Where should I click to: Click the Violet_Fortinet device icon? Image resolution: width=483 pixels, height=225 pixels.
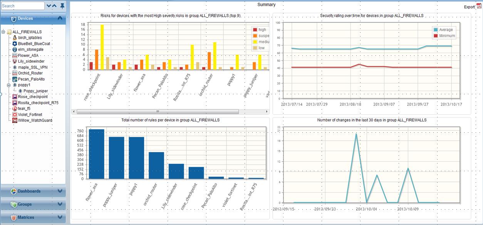pos(15,115)
